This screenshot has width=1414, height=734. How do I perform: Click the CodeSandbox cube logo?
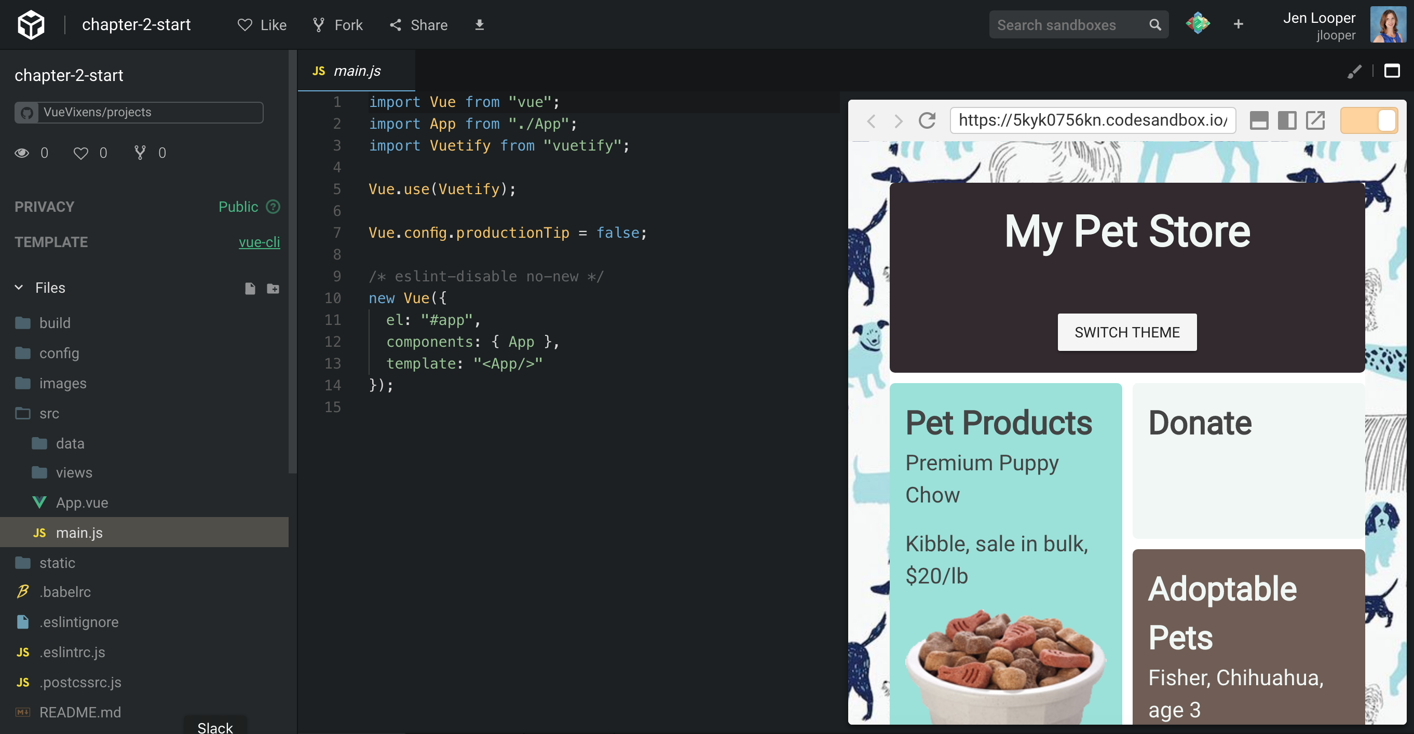tap(31, 25)
